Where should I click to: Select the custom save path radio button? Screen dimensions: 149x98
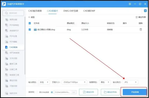[52, 92]
